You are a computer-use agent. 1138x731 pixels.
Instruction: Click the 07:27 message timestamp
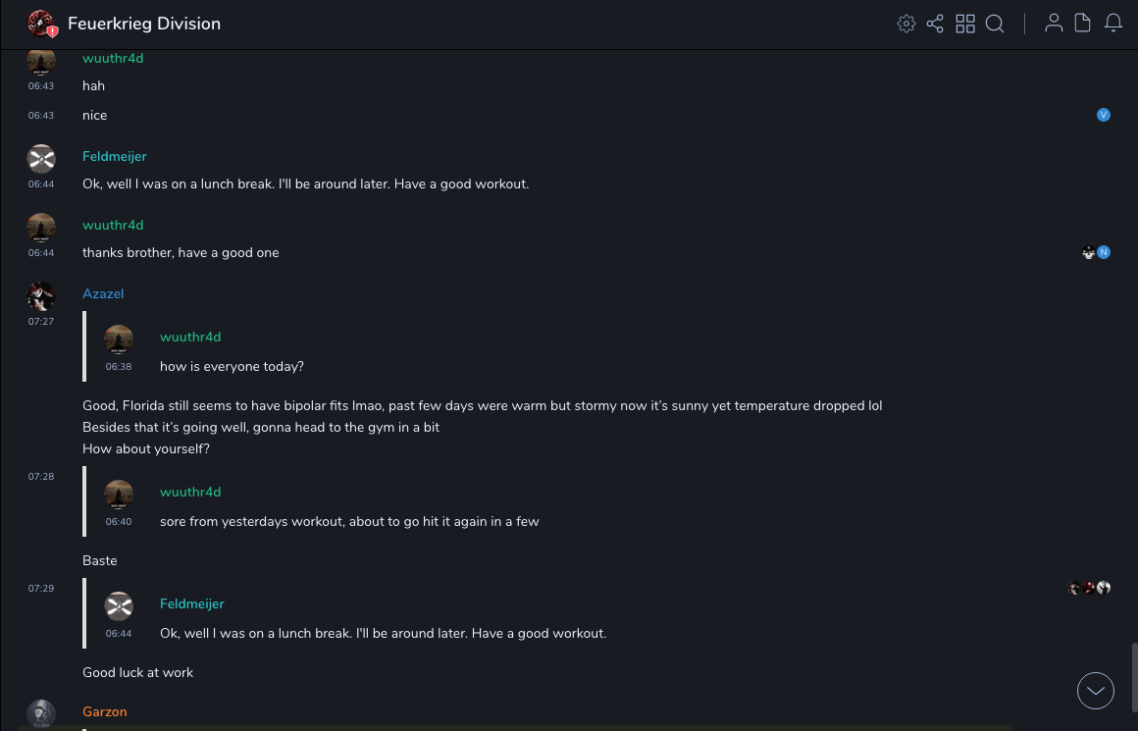coord(41,322)
